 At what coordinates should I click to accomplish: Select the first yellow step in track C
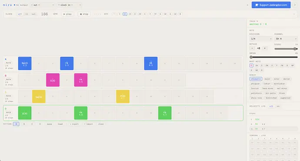tap(39, 97)
